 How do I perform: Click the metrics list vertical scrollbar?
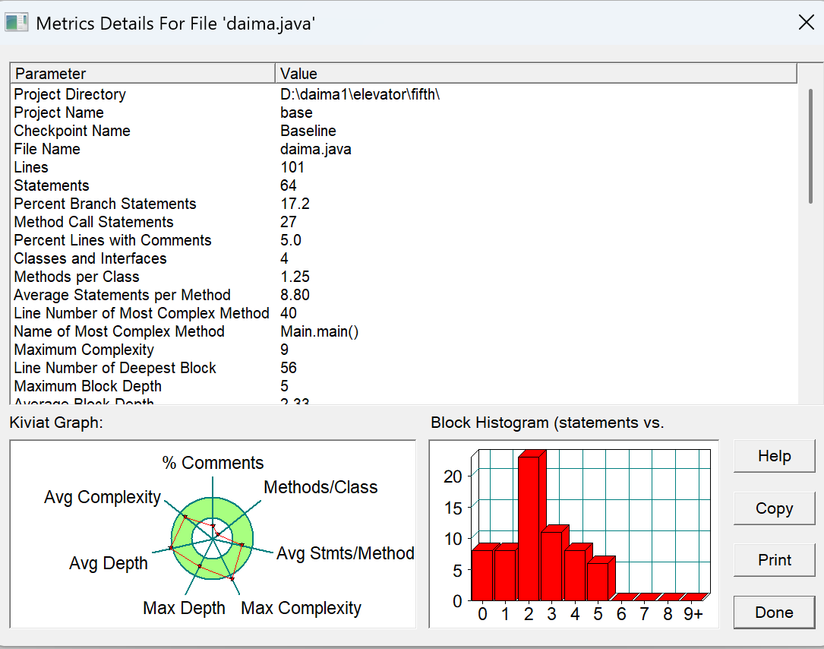coord(810,147)
